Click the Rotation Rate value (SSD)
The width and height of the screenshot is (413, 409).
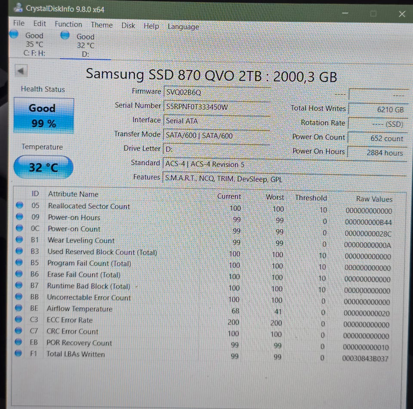point(377,124)
